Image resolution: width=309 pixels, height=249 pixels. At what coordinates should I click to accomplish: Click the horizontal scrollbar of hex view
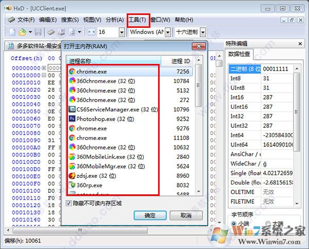[x=80, y=230]
